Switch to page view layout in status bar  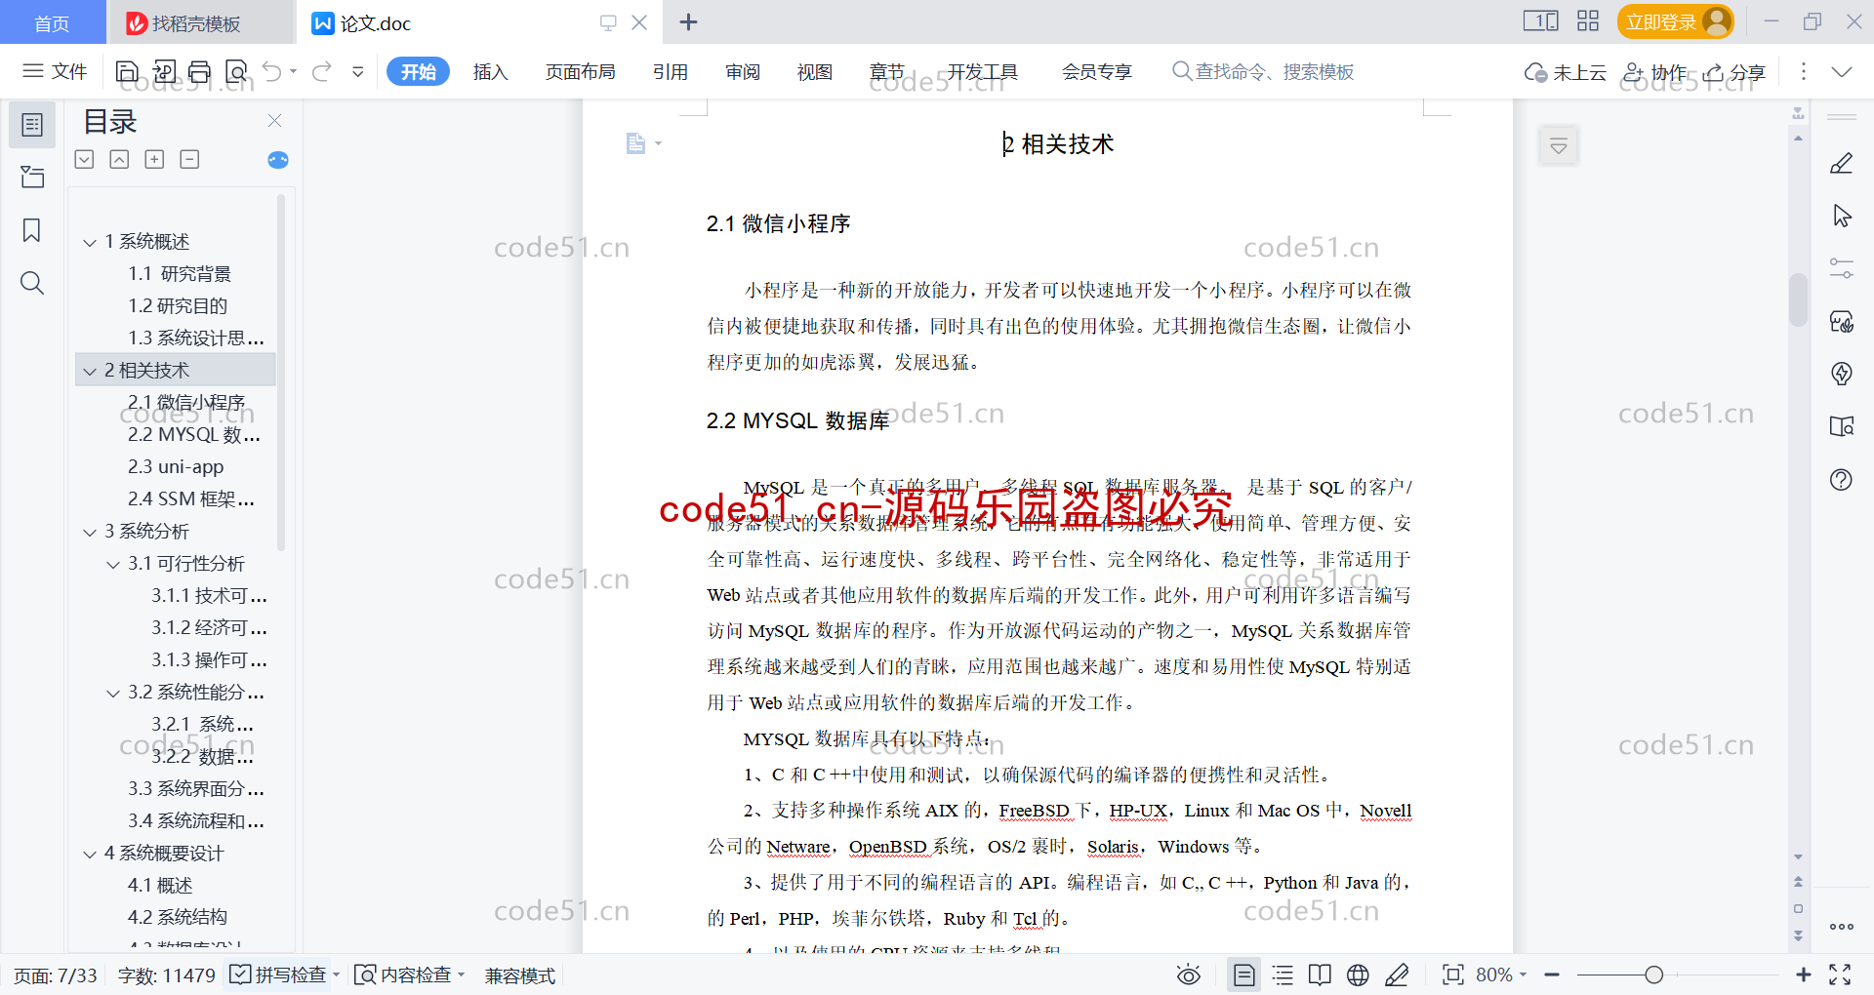1243,975
